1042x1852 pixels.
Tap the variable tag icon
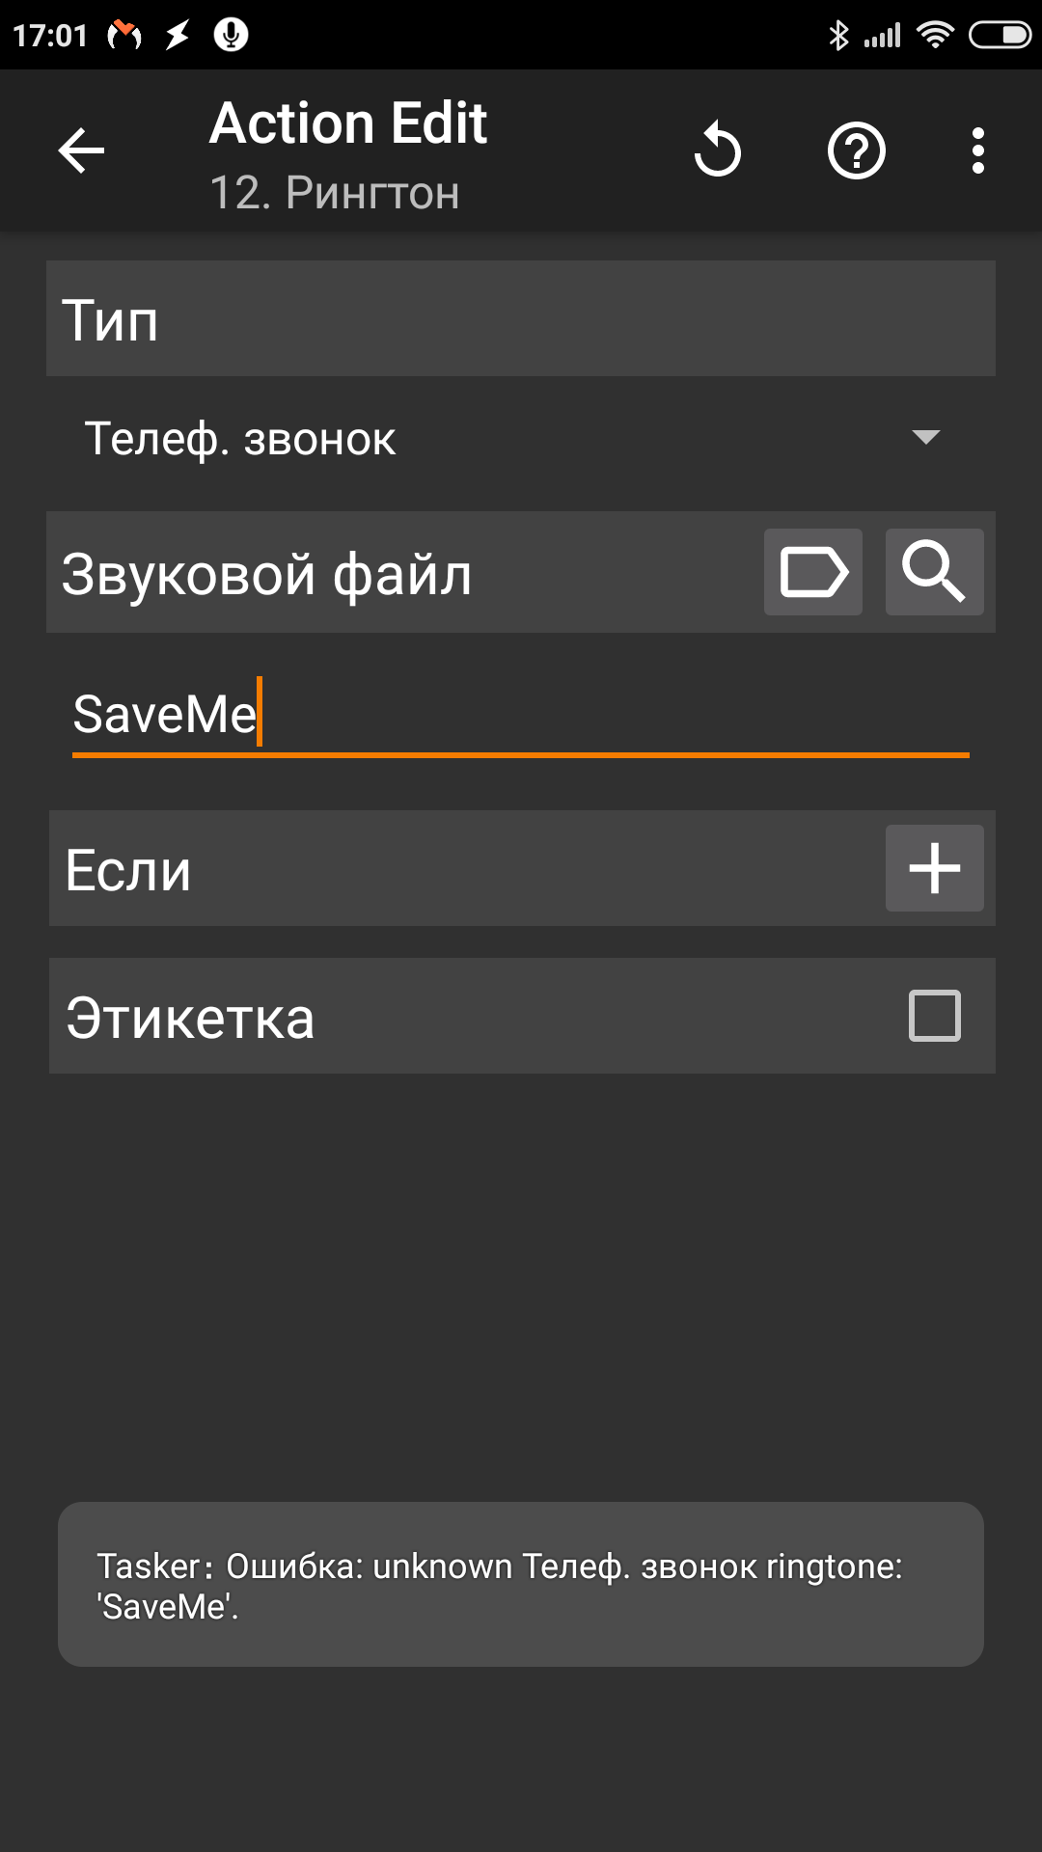813,572
